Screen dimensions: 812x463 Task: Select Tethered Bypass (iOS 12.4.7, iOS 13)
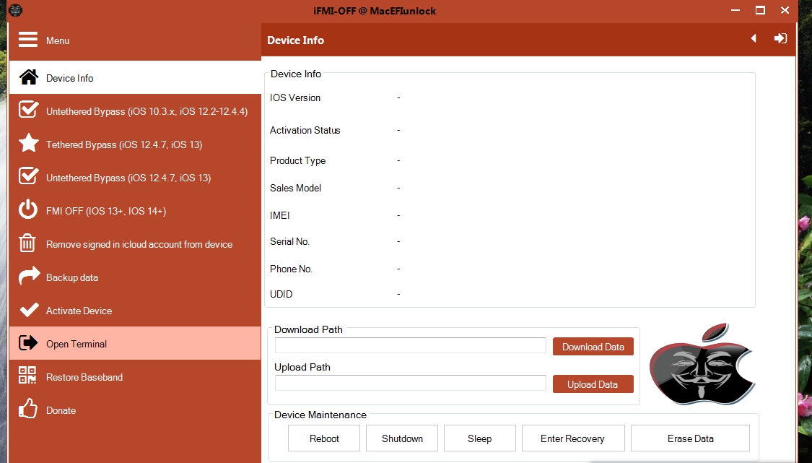tap(135, 144)
